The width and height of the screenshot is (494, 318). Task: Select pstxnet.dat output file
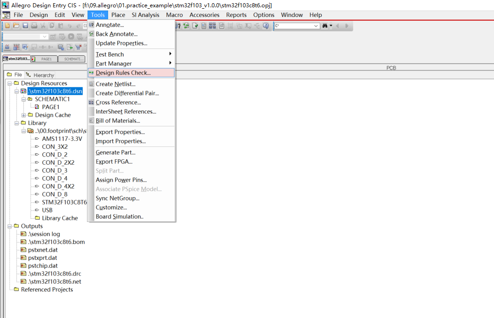point(43,250)
